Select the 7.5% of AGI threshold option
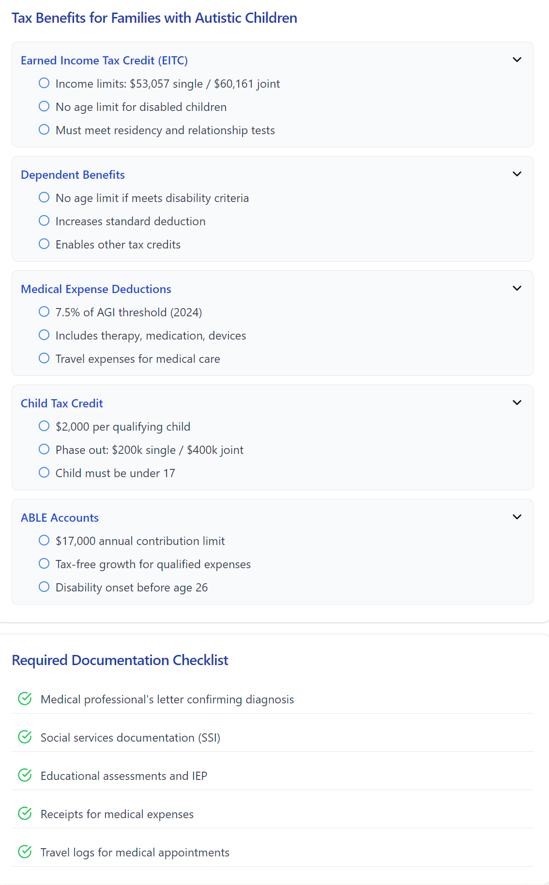This screenshot has height=885, width=549. (x=44, y=311)
